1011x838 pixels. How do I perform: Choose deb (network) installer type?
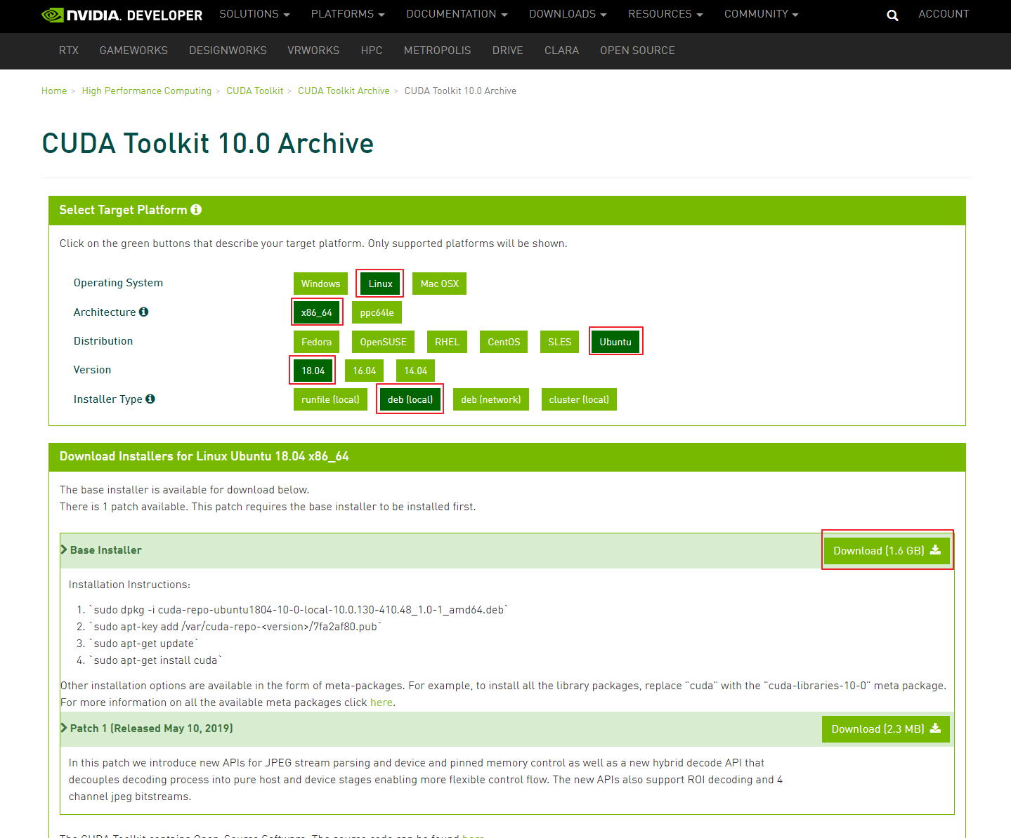(490, 399)
